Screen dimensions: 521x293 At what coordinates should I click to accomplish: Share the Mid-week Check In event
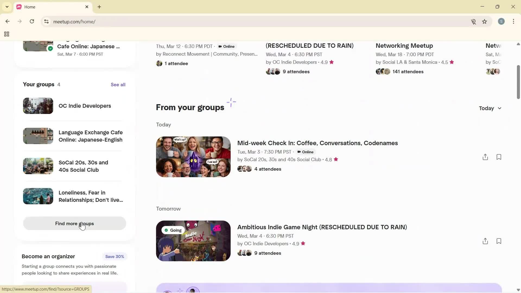485,157
